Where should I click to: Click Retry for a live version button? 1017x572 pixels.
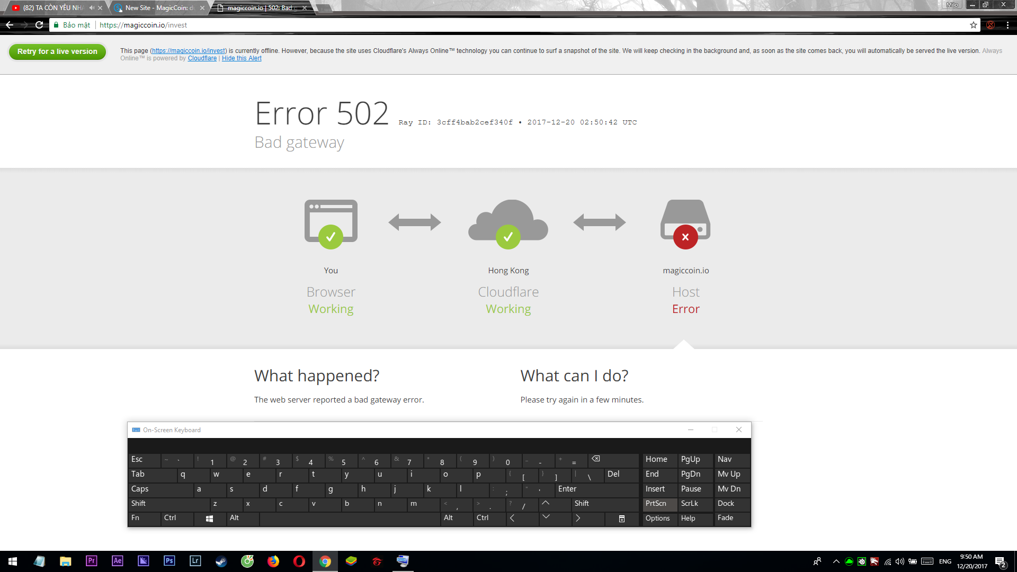pyautogui.click(x=57, y=51)
